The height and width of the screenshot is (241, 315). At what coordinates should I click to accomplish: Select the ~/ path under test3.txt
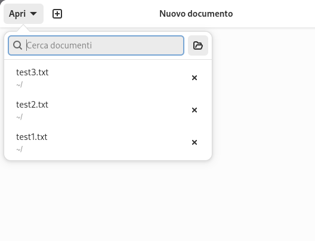(x=19, y=85)
